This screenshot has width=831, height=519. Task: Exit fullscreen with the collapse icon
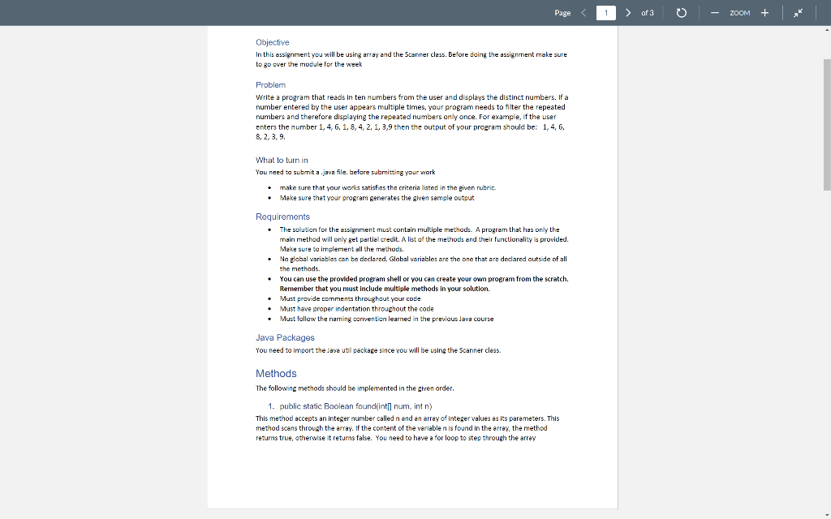click(x=799, y=13)
